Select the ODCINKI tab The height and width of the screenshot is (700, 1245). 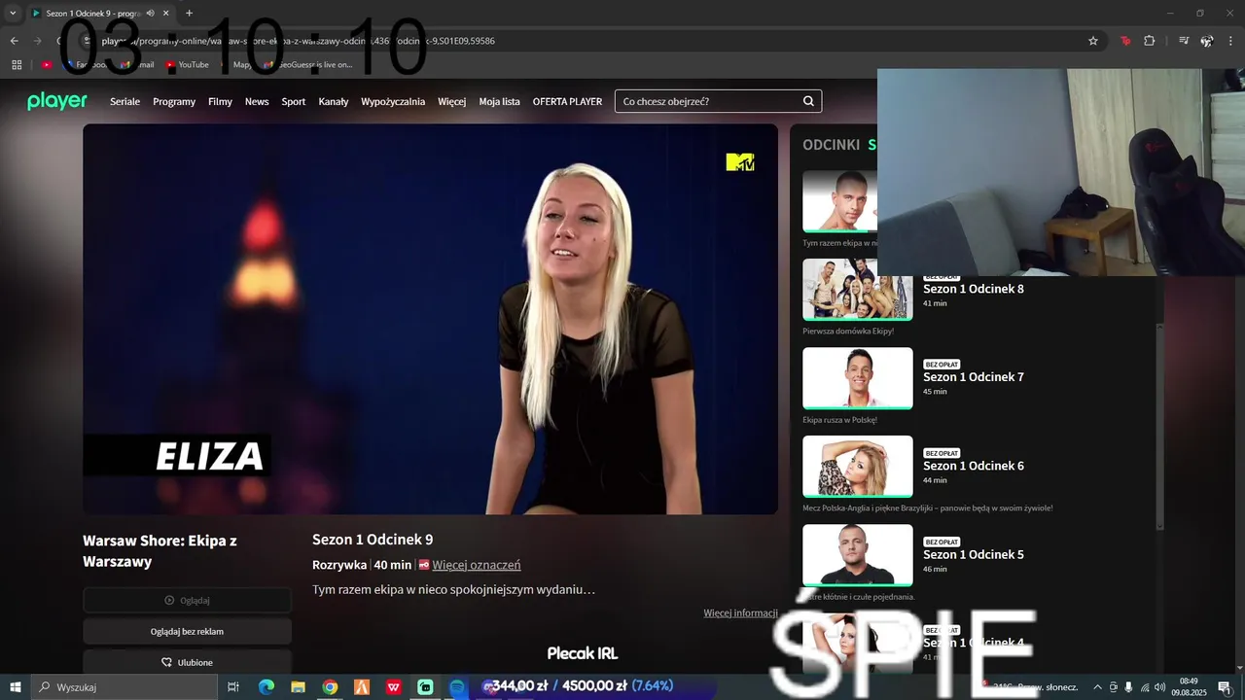coord(831,144)
